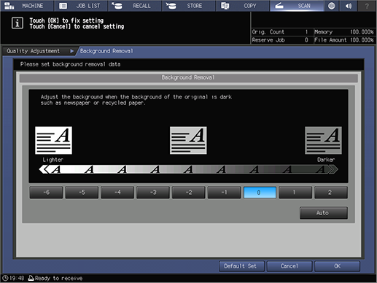This screenshot has height=283, width=377.
Task: Open help with the question mark icon
Action: tap(367, 6)
